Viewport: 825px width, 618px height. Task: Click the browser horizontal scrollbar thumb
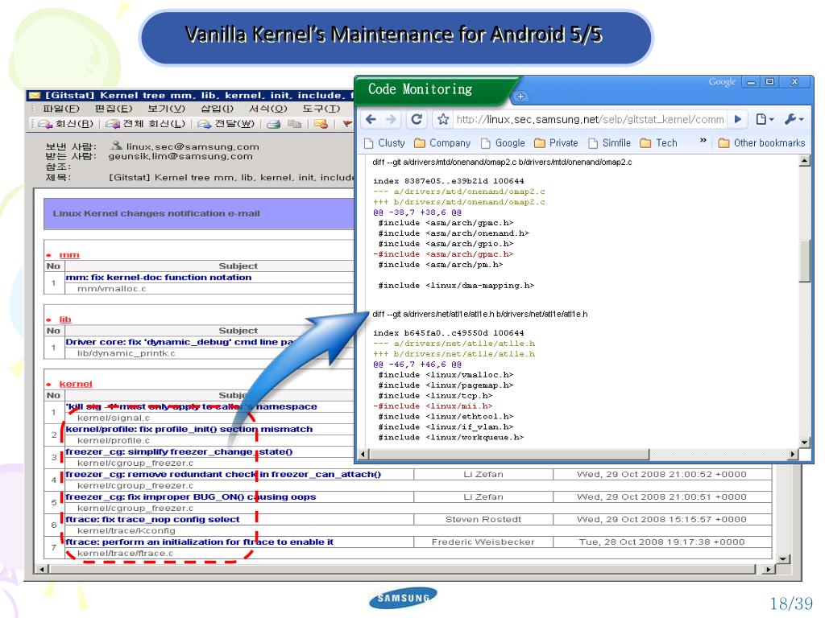[508, 454]
